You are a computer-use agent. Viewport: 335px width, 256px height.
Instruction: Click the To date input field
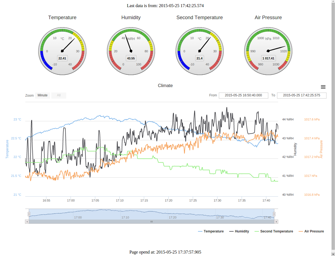click(x=302, y=95)
